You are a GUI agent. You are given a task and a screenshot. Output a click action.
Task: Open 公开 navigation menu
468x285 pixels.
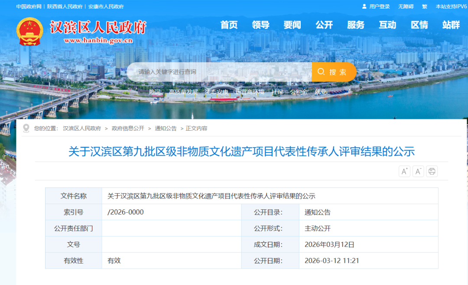[x=324, y=25]
